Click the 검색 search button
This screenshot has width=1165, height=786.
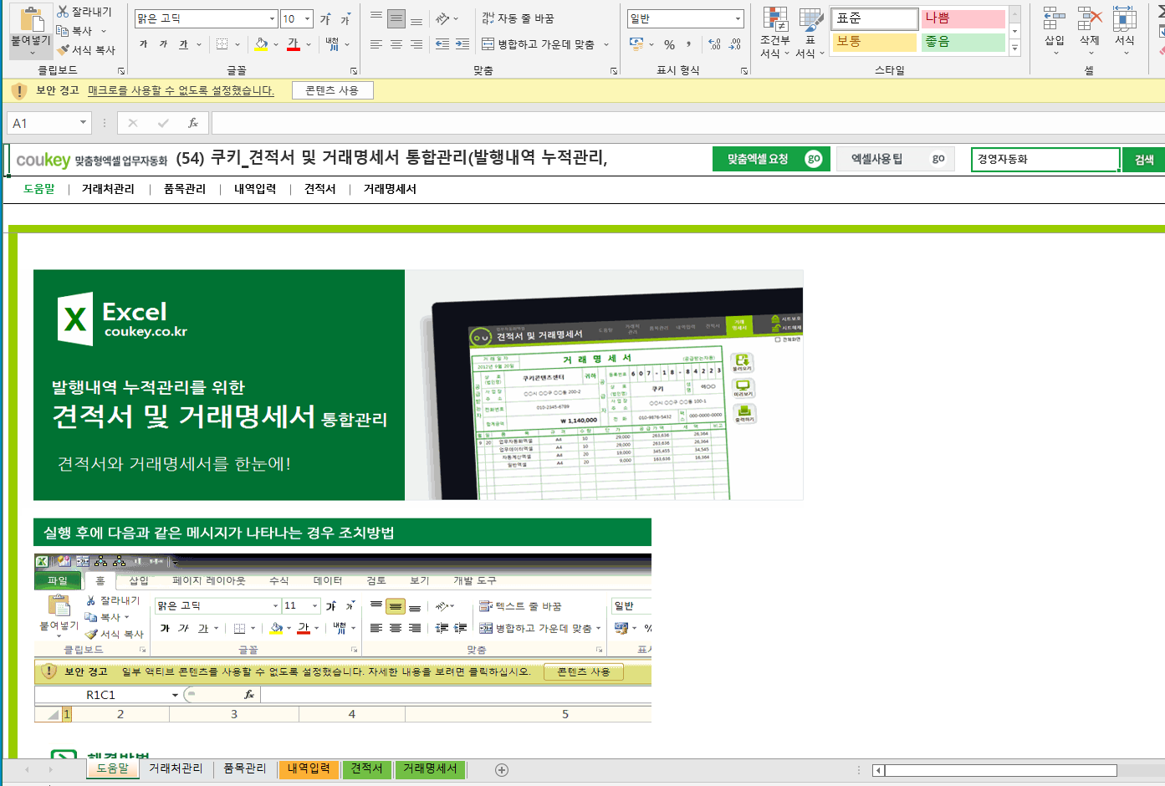[1144, 160]
